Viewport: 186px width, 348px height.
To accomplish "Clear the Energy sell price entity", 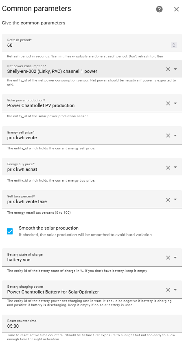I will click(168, 136).
